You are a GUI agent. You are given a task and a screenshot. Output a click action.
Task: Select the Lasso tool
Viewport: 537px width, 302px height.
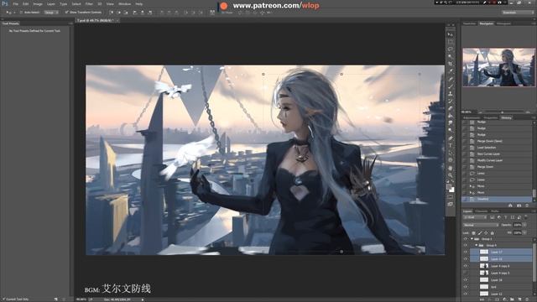(451, 49)
